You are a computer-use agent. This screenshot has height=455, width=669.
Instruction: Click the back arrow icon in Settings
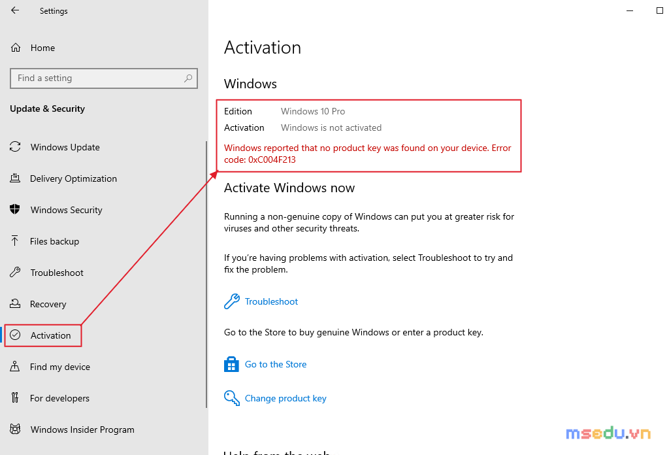(x=15, y=10)
